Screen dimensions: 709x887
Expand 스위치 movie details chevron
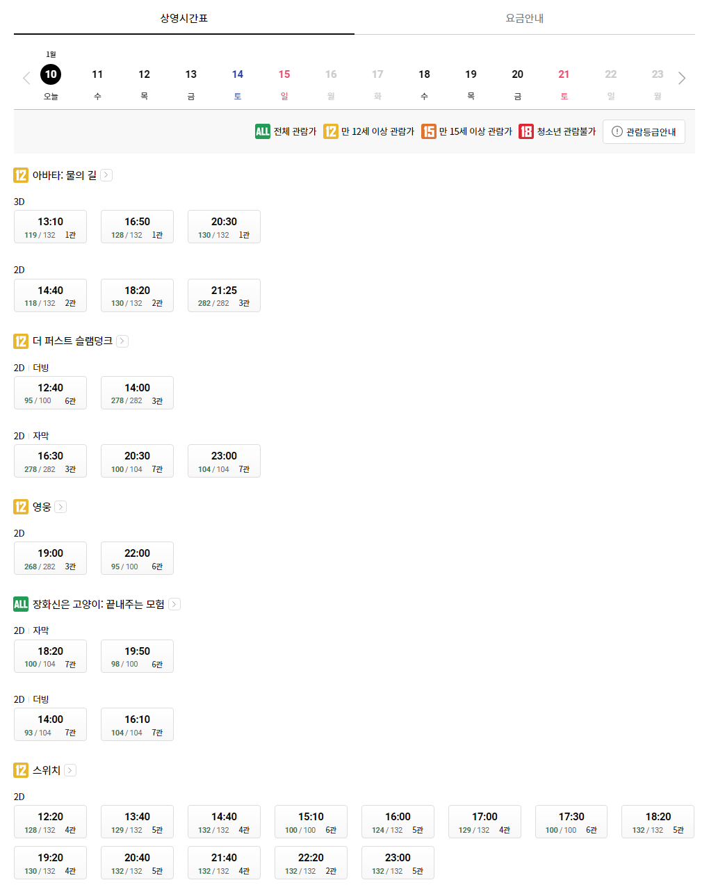pos(70,770)
